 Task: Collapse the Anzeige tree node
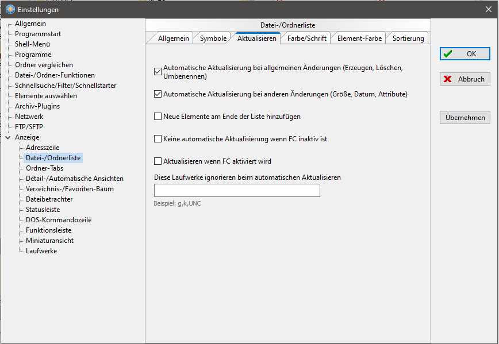tap(7, 137)
